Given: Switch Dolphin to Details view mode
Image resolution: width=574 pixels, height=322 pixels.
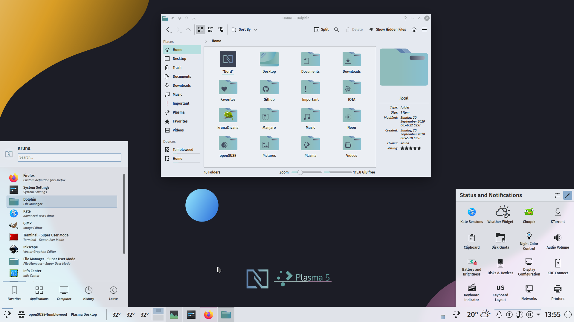Looking at the screenshot, I should coord(221,30).
